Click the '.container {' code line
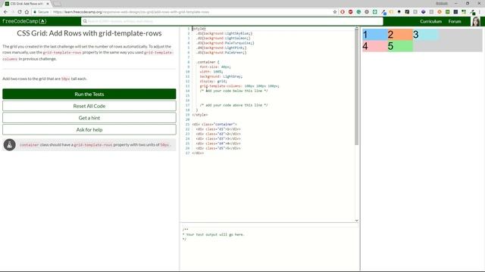Viewport: 485px width, 272px height. (208, 62)
